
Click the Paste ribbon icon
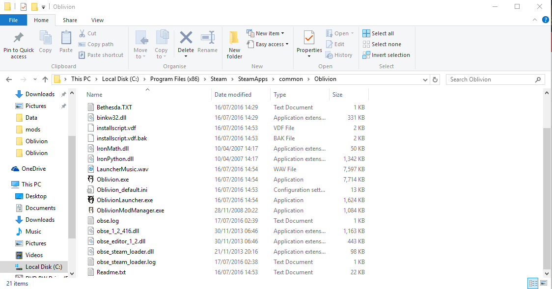click(x=66, y=38)
